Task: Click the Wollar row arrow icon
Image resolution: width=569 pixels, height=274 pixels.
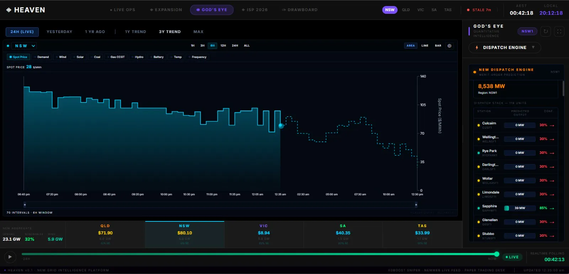Action: coord(552,181)
